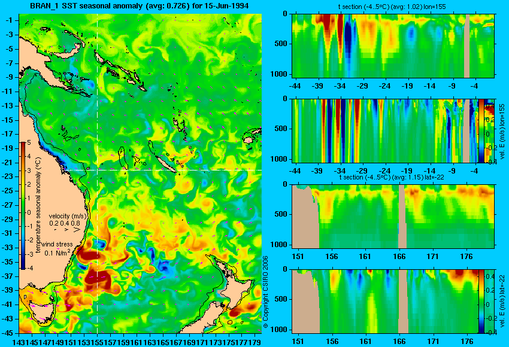
Task: Click the temperature section plot for lat=-22
Action: coord(393,217)
